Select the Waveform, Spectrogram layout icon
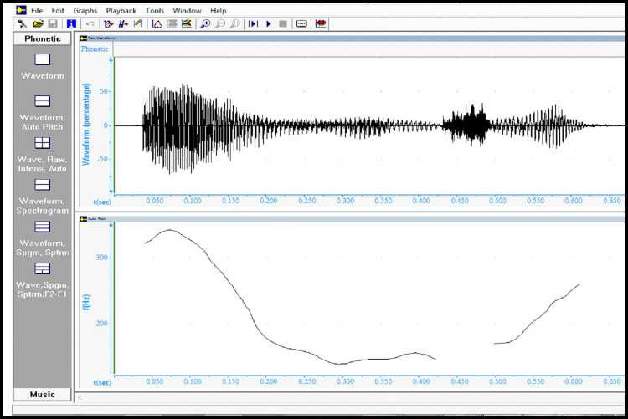 click(42, 185)
